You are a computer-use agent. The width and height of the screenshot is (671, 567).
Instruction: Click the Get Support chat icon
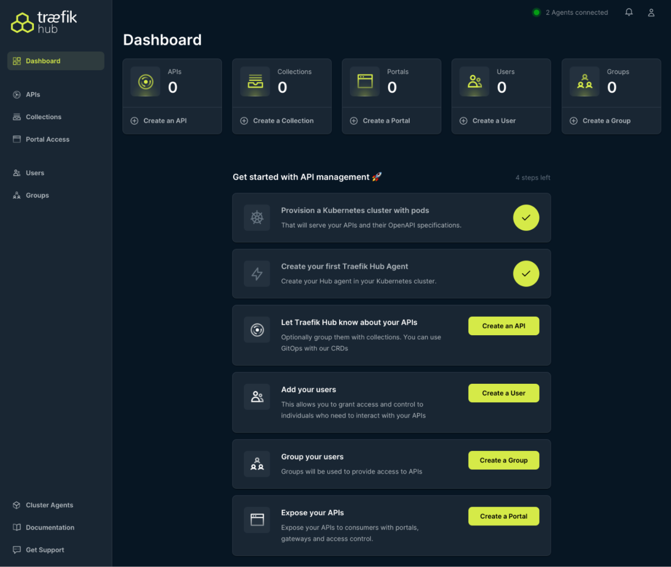[x=16, y=550]
